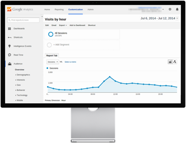Click the Sessions legend blue dot
The image size is (186, 143).
[47, 68]
